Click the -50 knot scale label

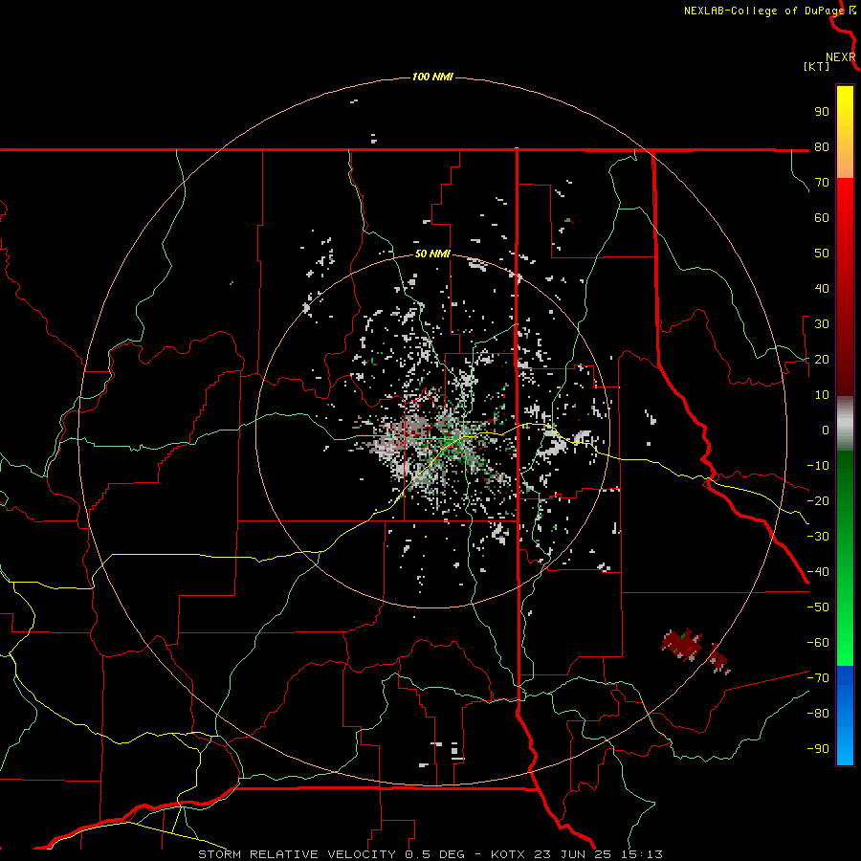(818, 607)
